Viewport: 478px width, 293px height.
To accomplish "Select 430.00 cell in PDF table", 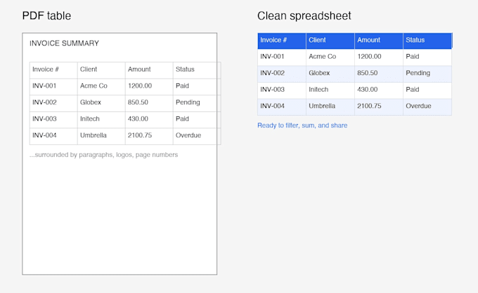I will (x=149, y=119).
